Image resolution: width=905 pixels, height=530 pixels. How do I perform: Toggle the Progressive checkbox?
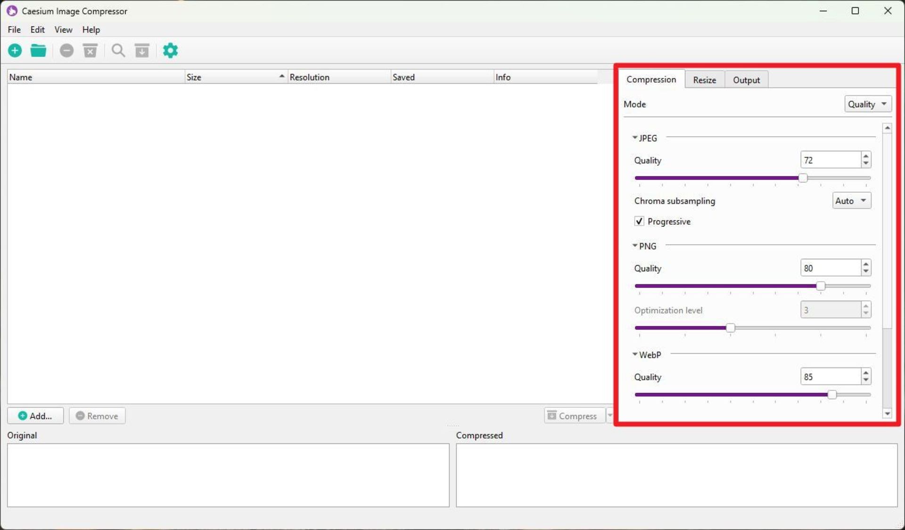639,221
